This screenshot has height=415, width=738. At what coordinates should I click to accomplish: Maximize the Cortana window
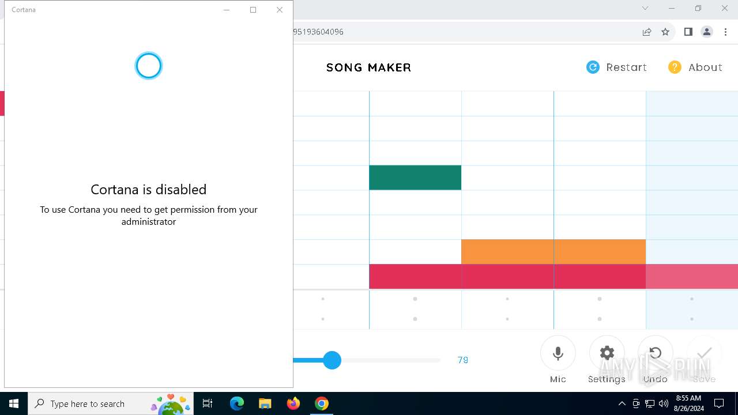pos(253,10)
